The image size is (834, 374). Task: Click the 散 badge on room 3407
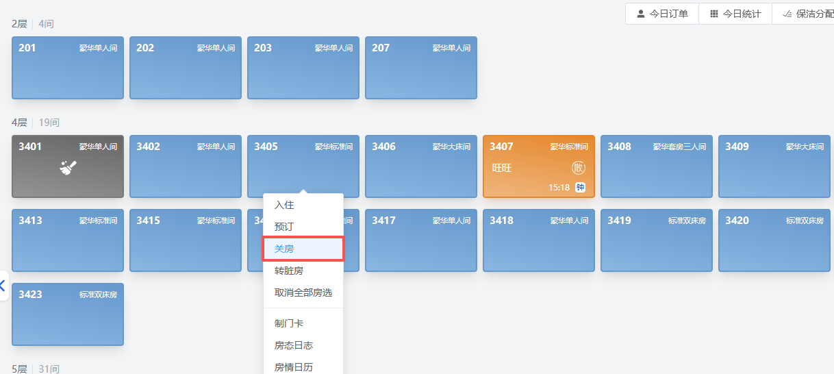point(579,168)
